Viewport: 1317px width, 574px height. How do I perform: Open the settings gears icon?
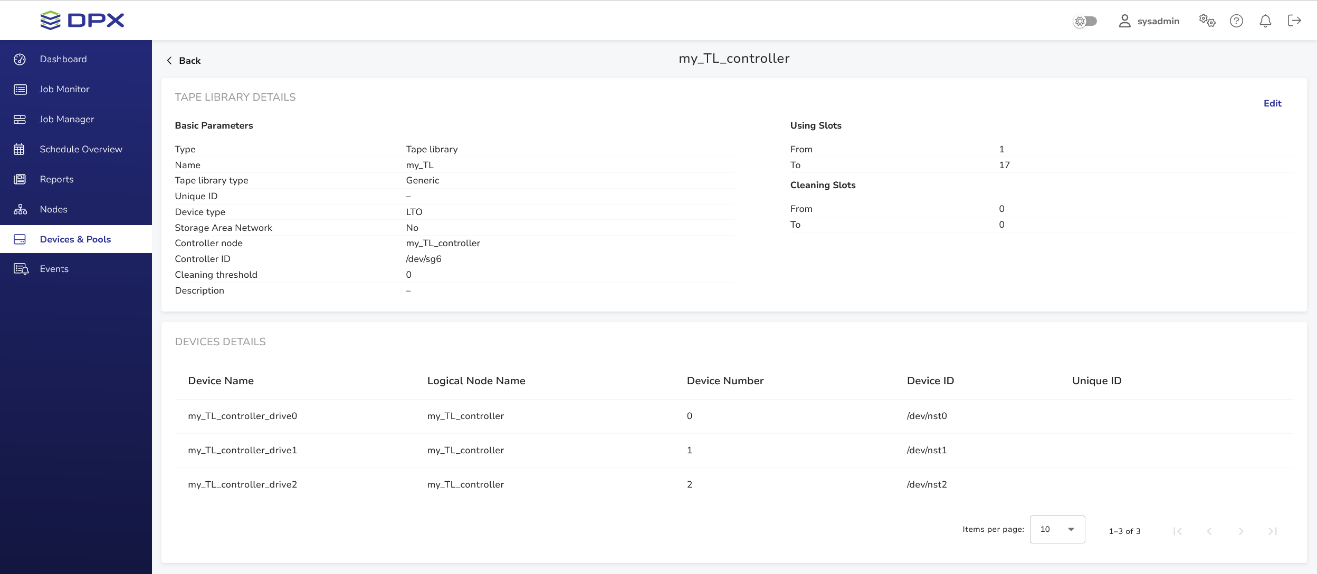point(1207,21)
